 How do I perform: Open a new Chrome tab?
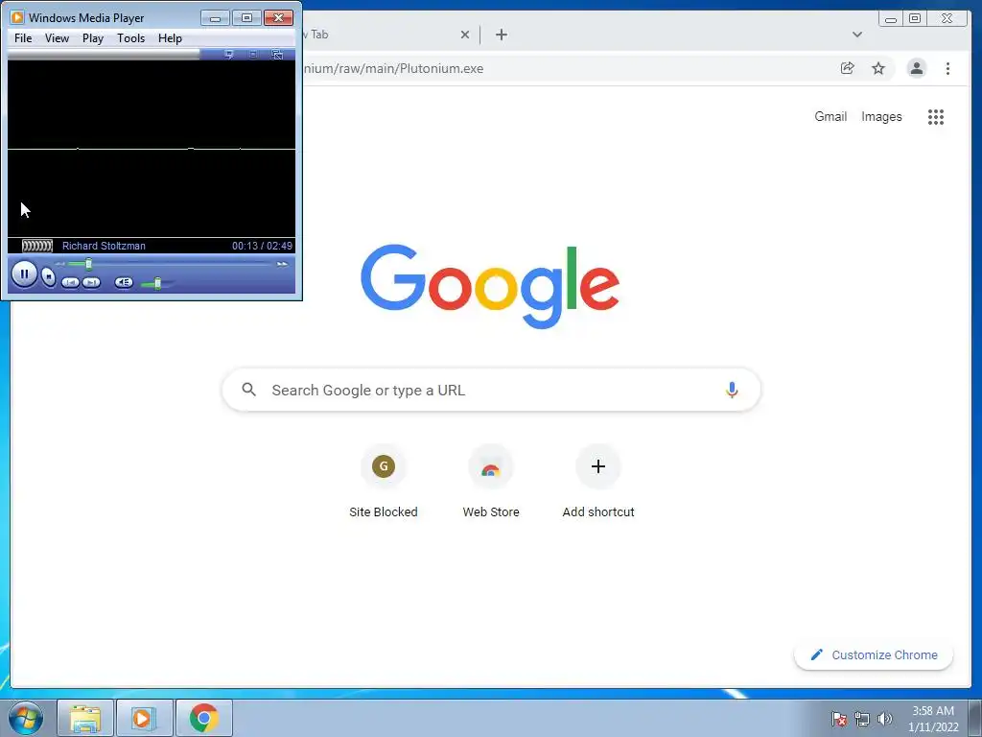coord(501,35)
